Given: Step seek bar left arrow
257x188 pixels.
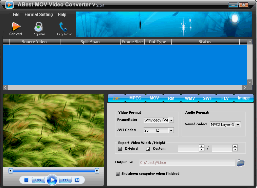Looking at the screenshot, I should coord(11,171).
